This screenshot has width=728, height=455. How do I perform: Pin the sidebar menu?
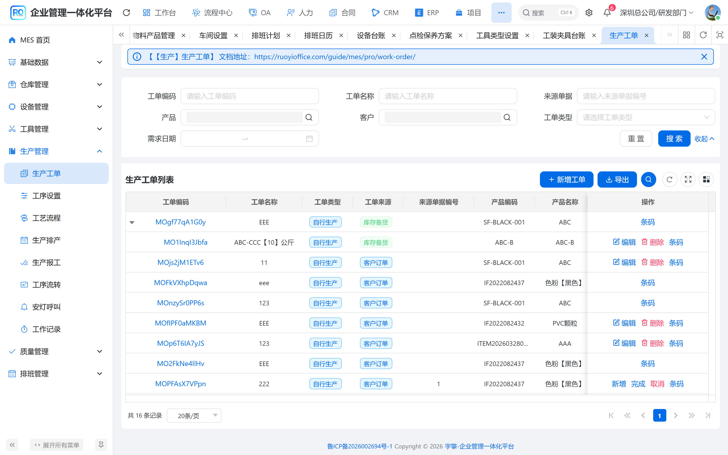pos(101,445)
